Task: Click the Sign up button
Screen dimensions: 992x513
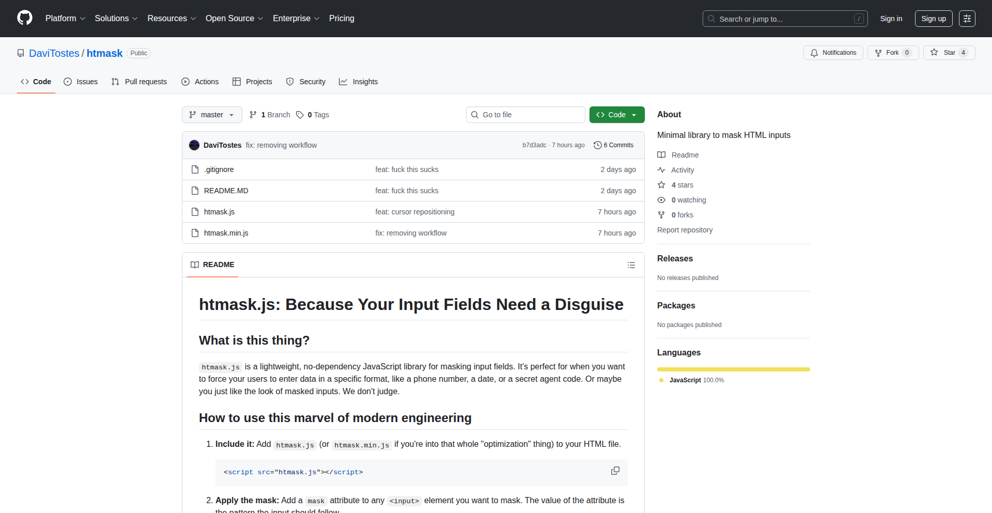Action: pyautogui.click(x=933, y=19)
